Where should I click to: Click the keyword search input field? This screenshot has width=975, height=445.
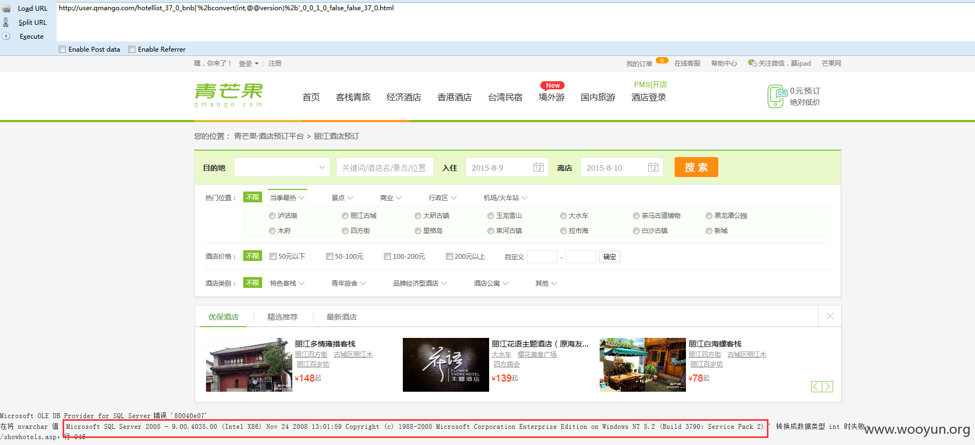click(385, 167)
